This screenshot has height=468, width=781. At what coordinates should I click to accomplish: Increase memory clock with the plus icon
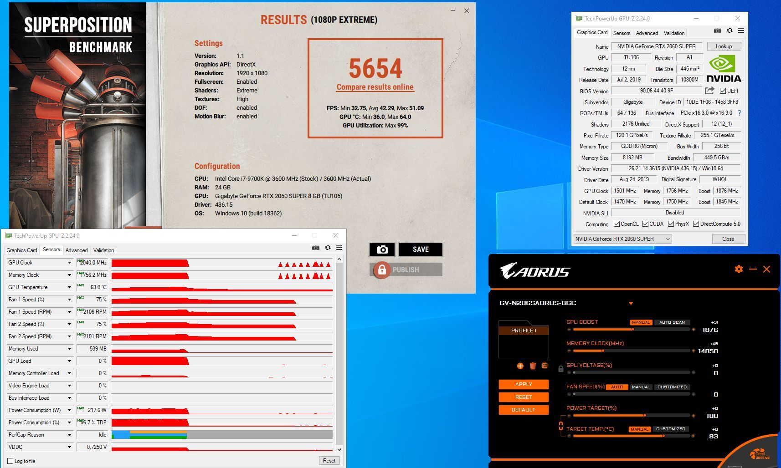[x=694, y=351]
